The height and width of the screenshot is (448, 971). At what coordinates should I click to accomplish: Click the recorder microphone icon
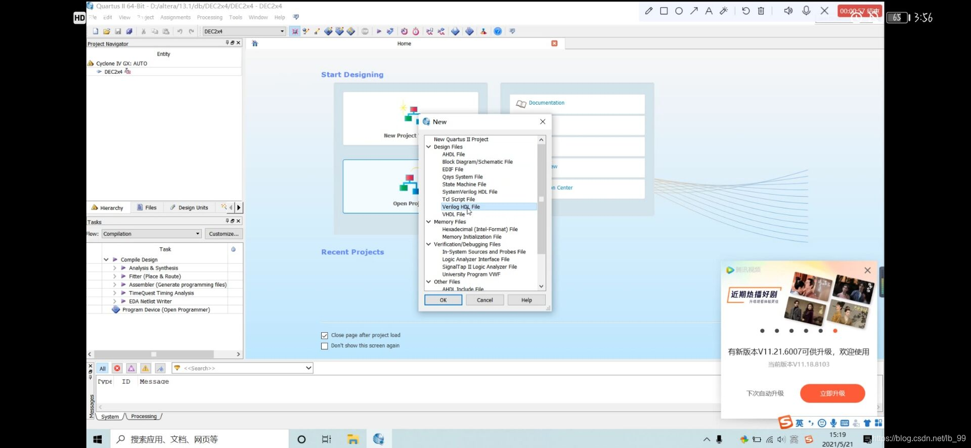tap(806, 11)
